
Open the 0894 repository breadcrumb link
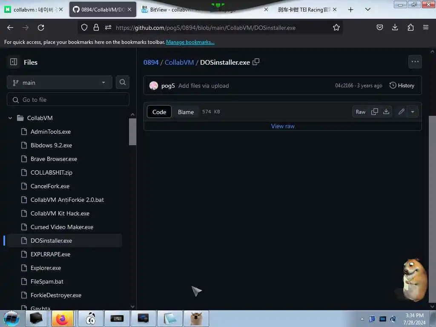[x=151, y=62]
